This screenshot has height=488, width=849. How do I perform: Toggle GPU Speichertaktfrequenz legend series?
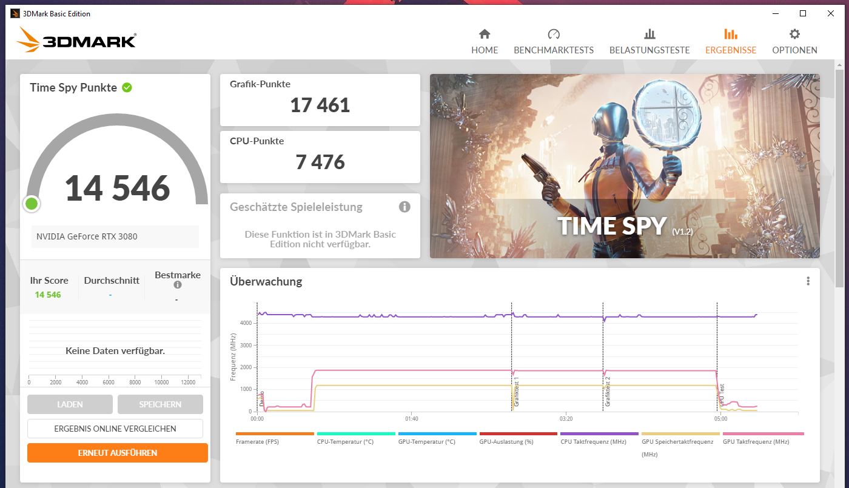coord(680,444)
